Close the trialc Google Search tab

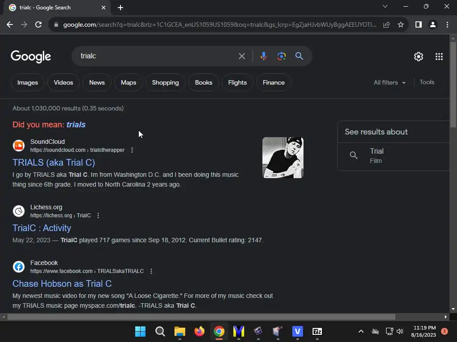click(104, 8)
